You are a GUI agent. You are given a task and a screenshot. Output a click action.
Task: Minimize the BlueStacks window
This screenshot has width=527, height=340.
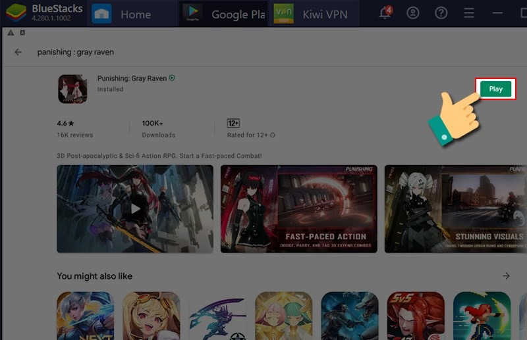pos(497,13)
